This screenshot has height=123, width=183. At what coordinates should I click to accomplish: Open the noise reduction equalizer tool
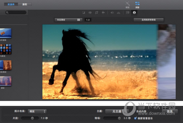point(118,12)
